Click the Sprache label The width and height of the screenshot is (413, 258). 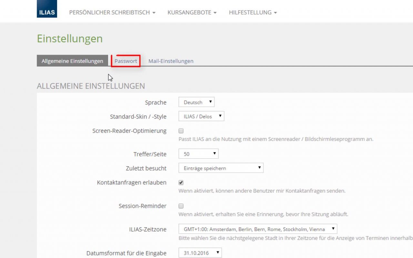156,102
